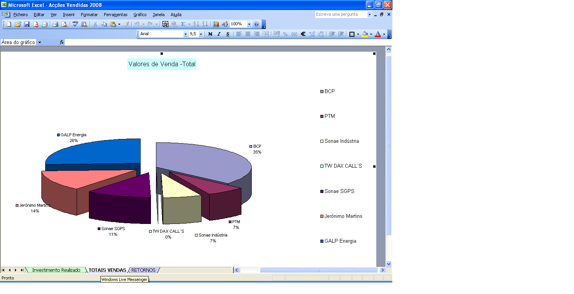Toggle right text alignment
The height and width of the screenshot is (294, 574).
[257, 34]
